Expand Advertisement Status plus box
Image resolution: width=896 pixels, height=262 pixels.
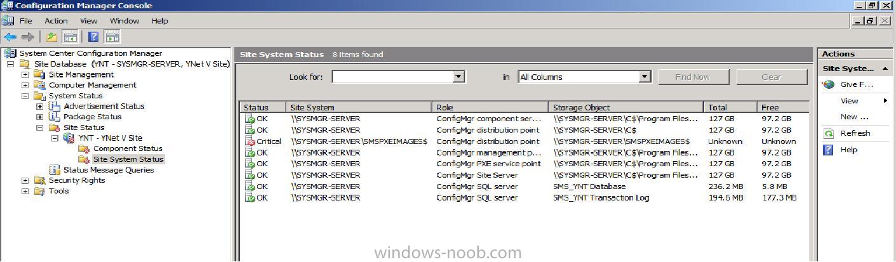tap(39, 107)
